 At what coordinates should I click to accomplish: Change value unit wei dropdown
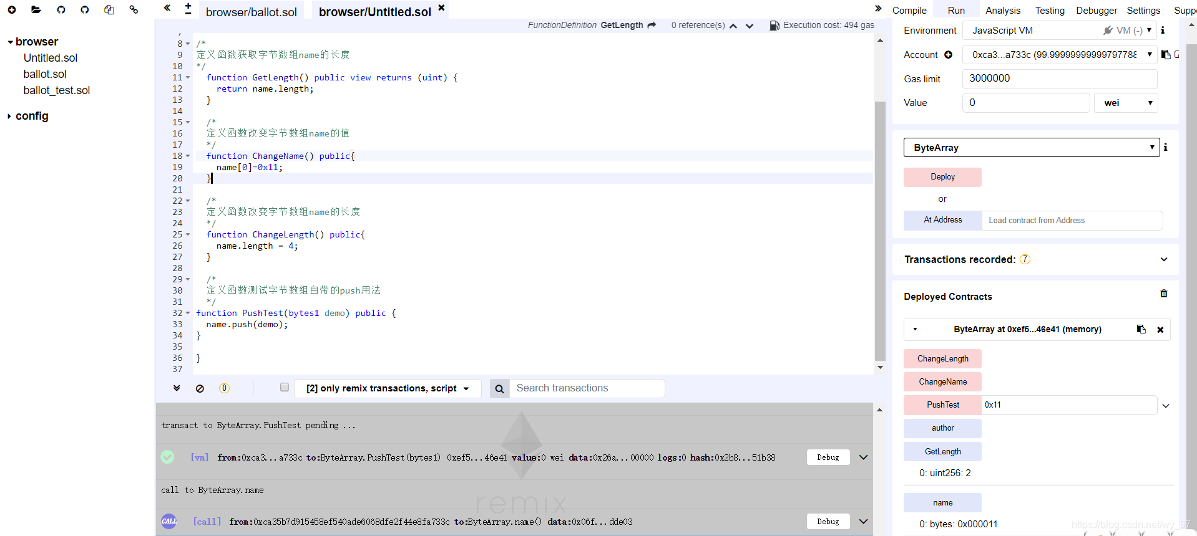pos(1126,103)
